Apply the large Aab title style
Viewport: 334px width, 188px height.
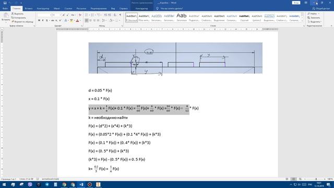(182, 17)
